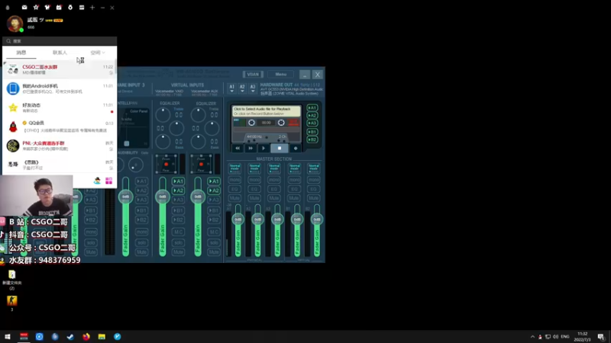Open the A1 hardware out device dropdown
611x343 pixels.
pyautogui.click(x=232, y=88)
